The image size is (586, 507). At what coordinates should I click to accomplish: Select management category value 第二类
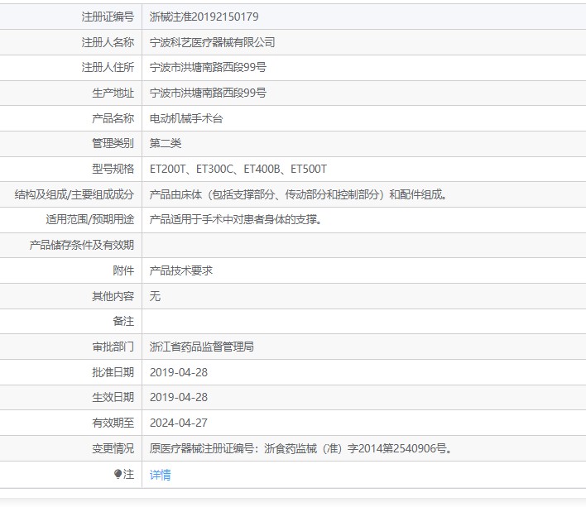(166, 143)
